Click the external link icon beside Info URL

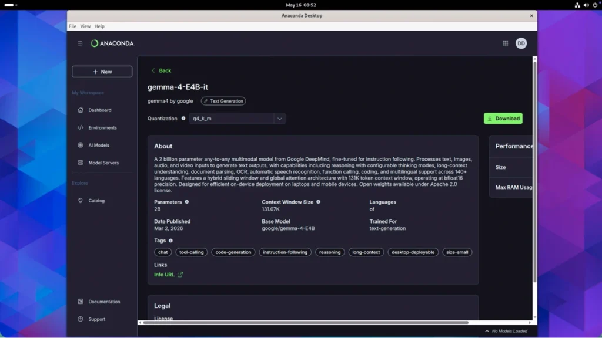pos(180,275)
